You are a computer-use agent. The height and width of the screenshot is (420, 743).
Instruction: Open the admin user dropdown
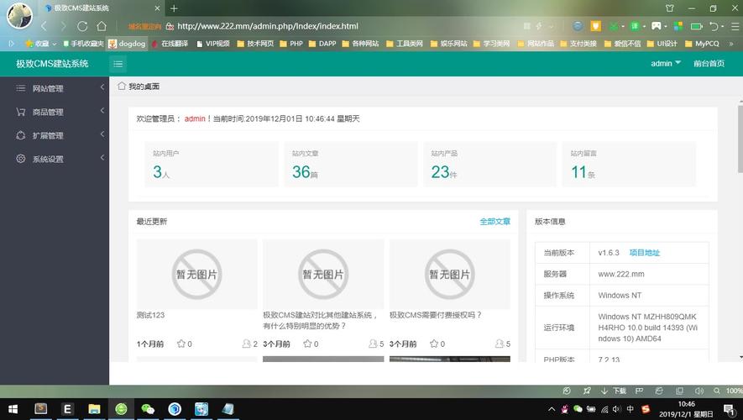pos(666,64)
